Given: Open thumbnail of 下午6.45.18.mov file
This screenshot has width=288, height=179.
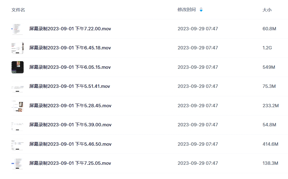Looking at the screenshot, I should pos(18,48).
